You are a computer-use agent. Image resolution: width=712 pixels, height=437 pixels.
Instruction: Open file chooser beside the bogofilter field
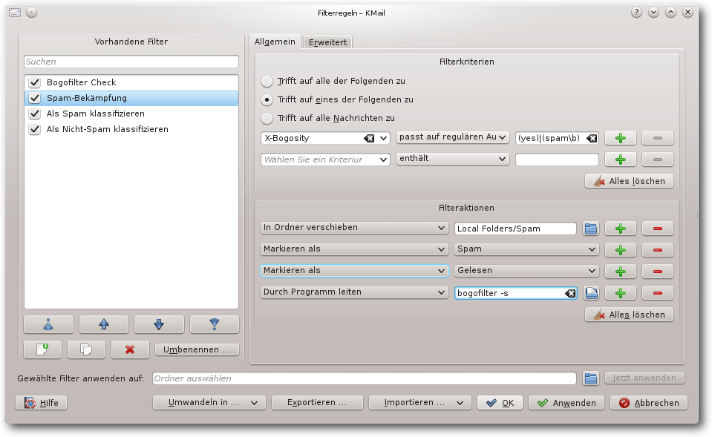(x=591, y=293)
